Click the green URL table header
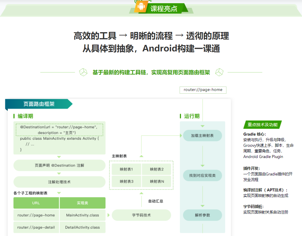This screenshot has width=302, height=236. [x=36, y=203]
